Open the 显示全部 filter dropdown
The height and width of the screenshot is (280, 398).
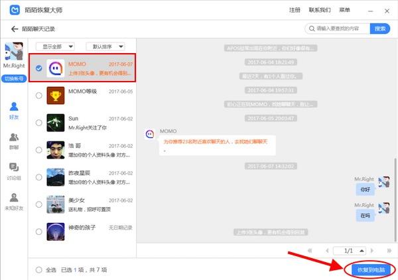click(55, 46)
